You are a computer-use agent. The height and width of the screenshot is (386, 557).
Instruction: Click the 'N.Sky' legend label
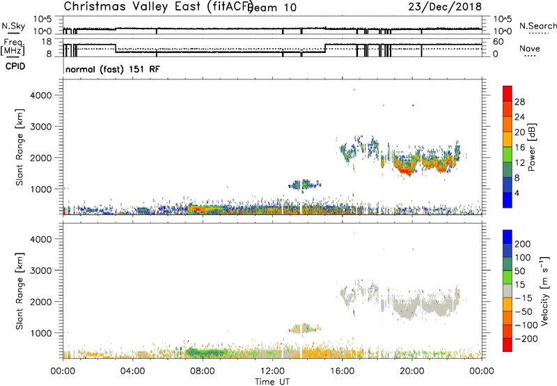(x=13, y=26)
